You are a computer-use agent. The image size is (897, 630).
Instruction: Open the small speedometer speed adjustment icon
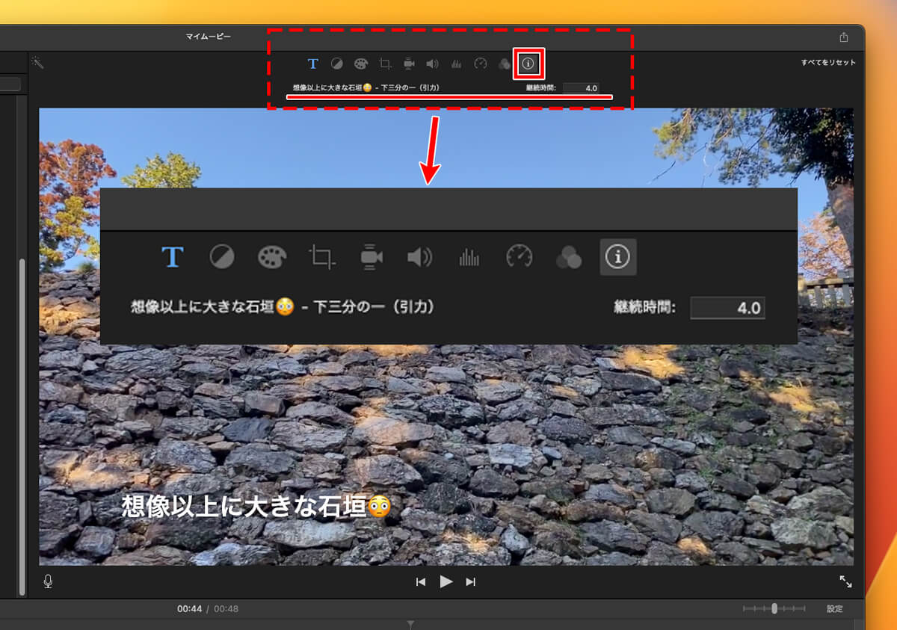coord(481,64)
